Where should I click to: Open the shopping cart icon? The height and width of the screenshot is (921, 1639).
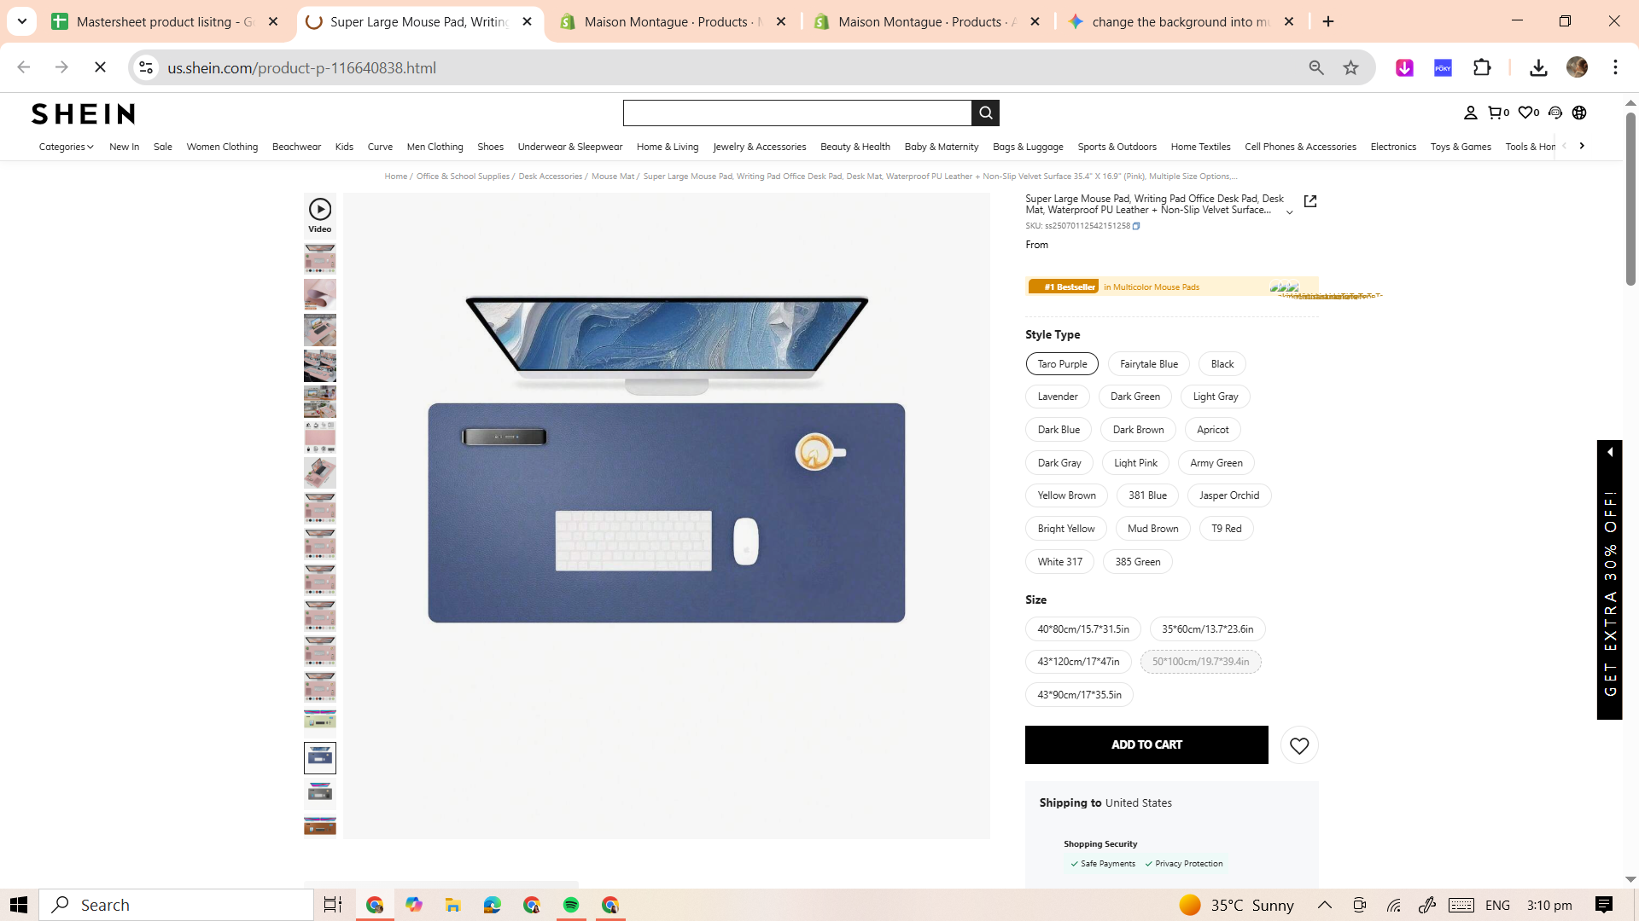[1498, 113]
